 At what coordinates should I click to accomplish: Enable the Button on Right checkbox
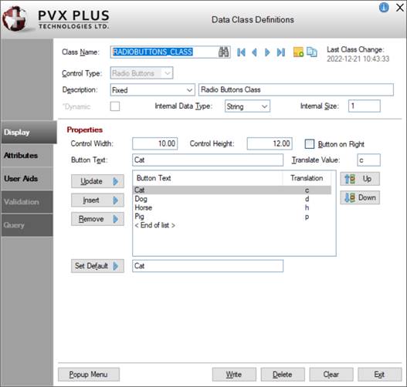pyautogui.click(x=310, y=144)
